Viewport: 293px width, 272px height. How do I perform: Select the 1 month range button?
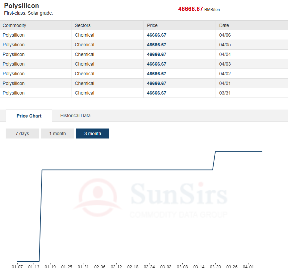point(57,134)
